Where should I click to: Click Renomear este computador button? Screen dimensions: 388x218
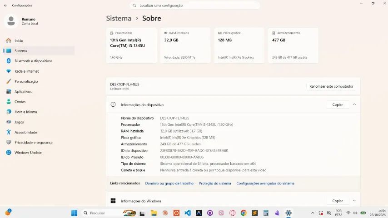pos(331,86)
